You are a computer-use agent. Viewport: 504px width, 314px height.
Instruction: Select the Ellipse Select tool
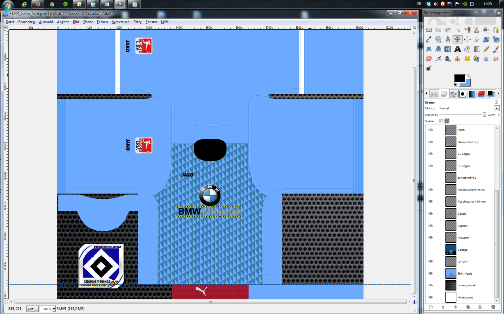[438, 30]
